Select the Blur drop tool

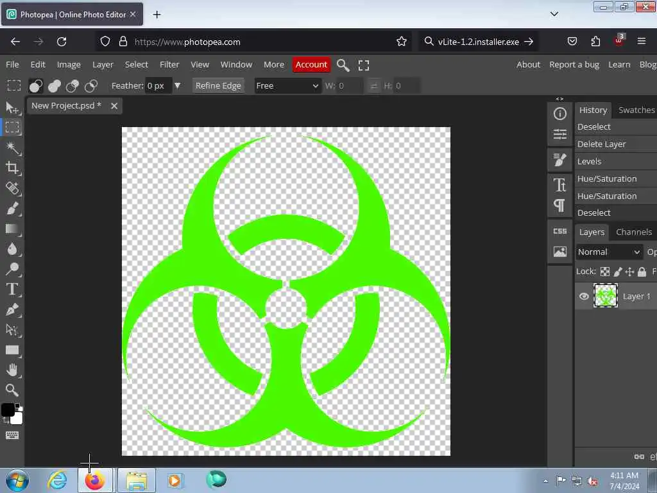tap(12, 248)
